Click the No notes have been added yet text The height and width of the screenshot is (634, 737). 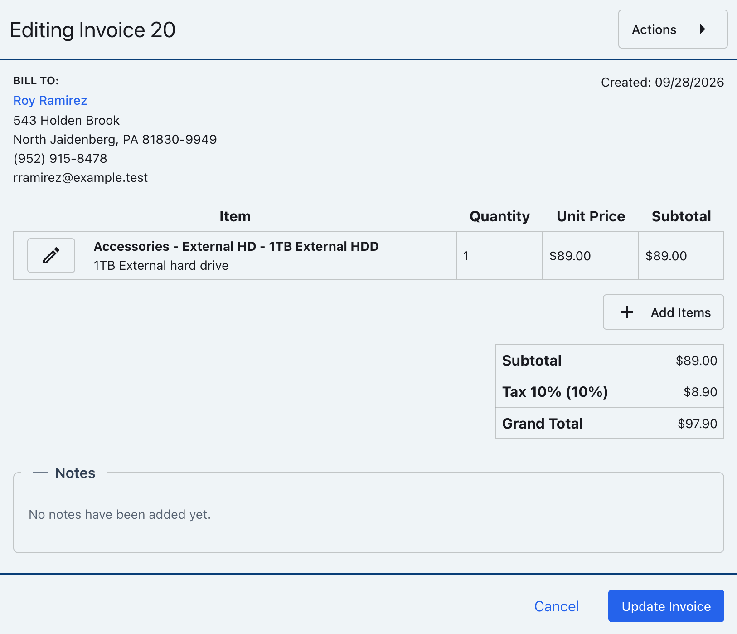click(x=120, y=514)
